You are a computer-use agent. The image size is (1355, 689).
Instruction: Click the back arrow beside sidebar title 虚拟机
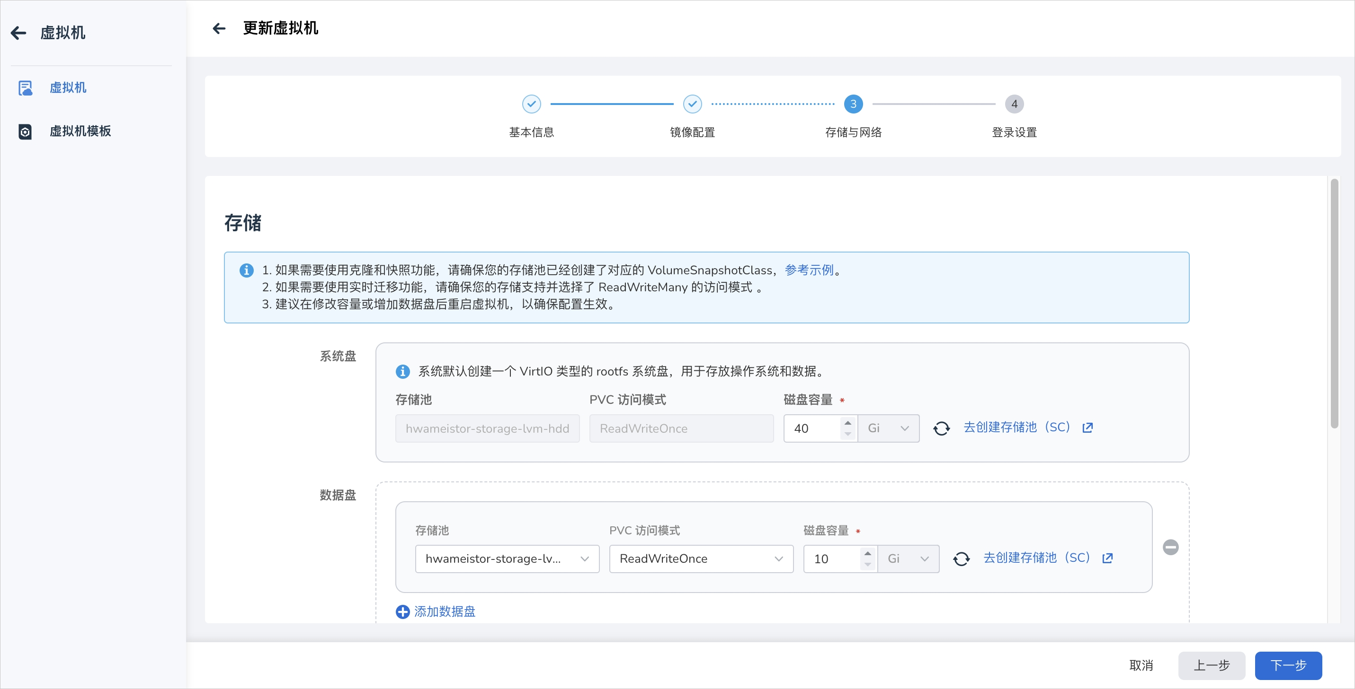[18, 33]
